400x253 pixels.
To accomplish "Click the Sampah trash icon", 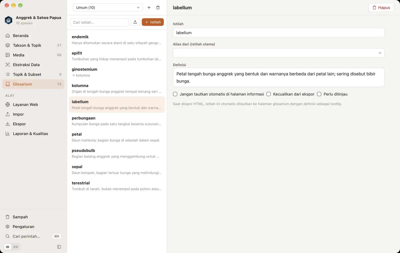I will pos(7,217).
